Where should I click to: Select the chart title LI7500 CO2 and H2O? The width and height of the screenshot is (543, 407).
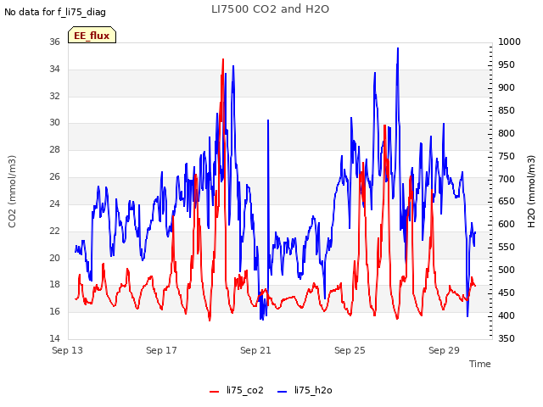(270, 9)
